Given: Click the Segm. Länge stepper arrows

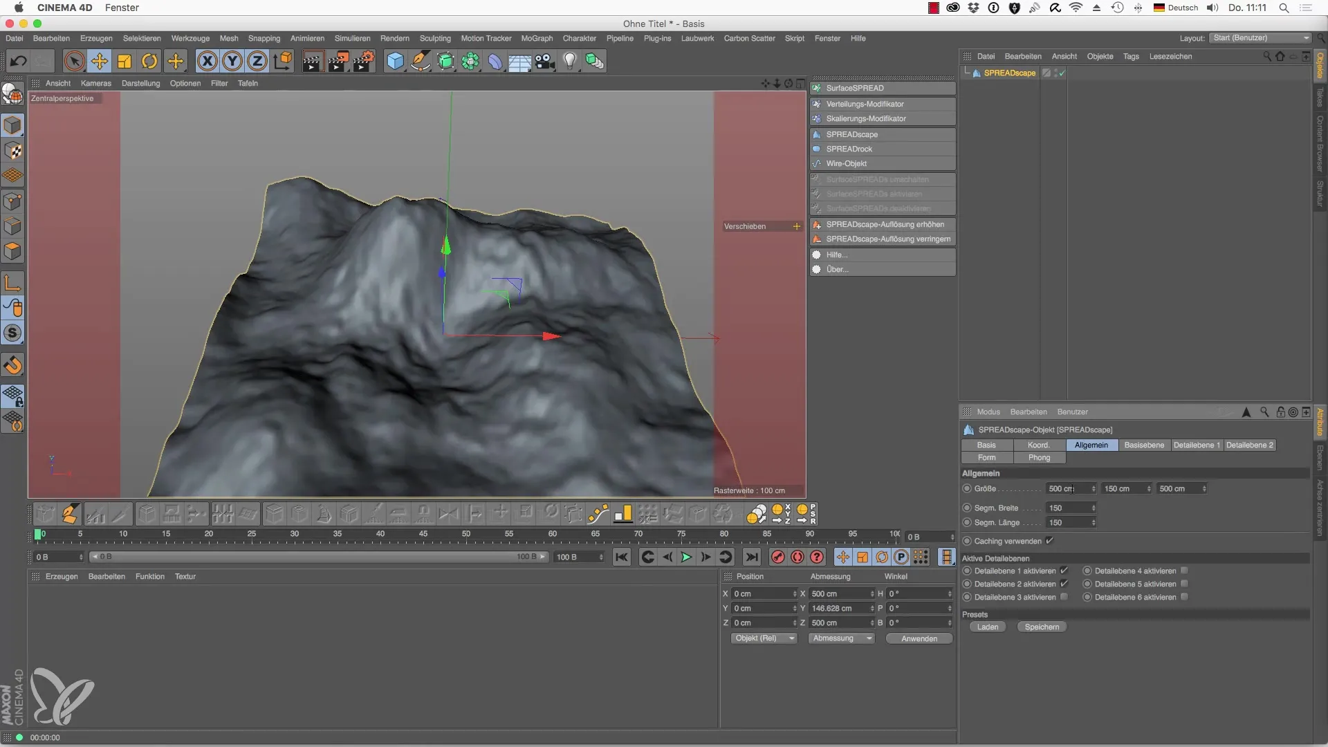Looking at the screenshot, I should (1093, 522).
